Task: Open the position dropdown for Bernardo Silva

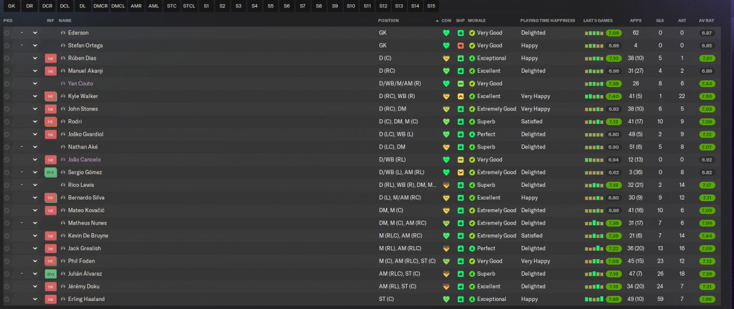Action: click(x=34, y=198)
